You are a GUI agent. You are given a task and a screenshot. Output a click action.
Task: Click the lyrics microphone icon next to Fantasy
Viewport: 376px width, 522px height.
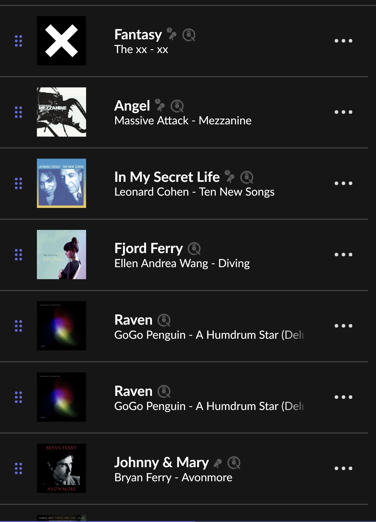[172, 34]
